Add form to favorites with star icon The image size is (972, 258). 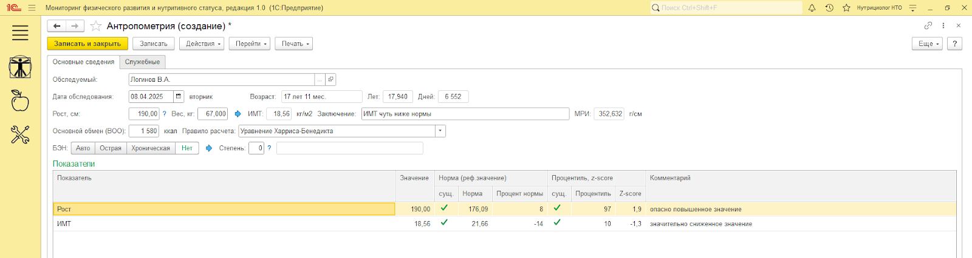95,26
